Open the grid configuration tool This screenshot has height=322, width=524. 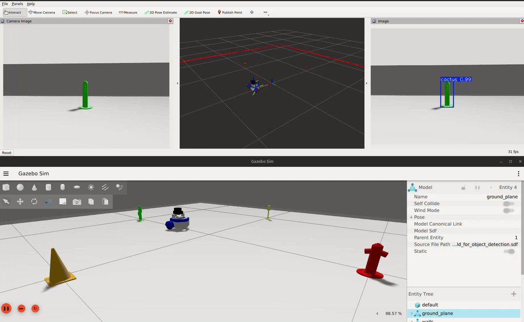coord(62,201)
